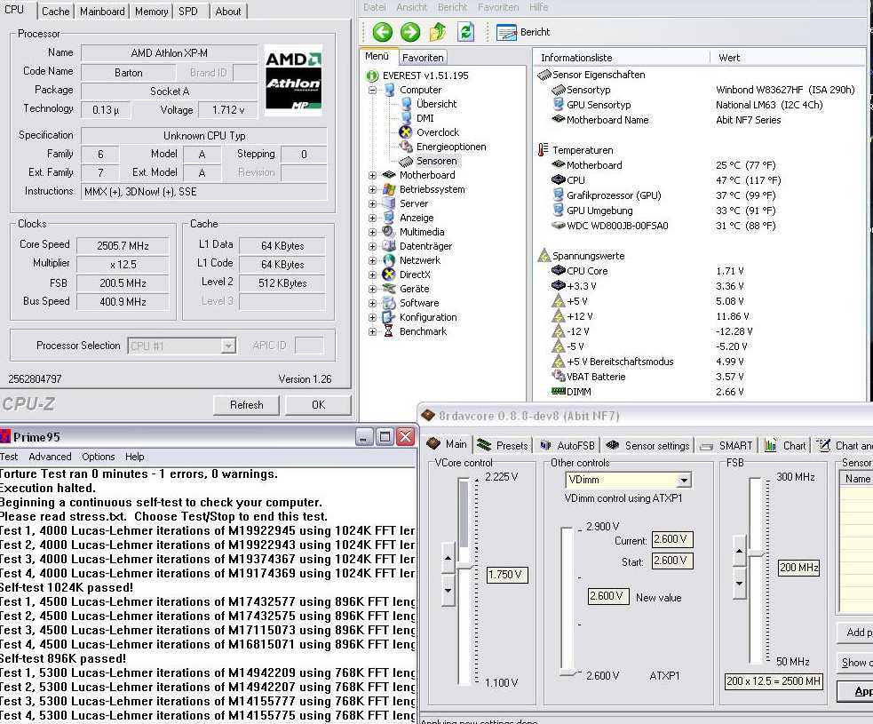The height and width of the screenshot is (724, 873).
Task: Open the Overclock entry in EVEREST tree
Action: (x=438, y=132)
